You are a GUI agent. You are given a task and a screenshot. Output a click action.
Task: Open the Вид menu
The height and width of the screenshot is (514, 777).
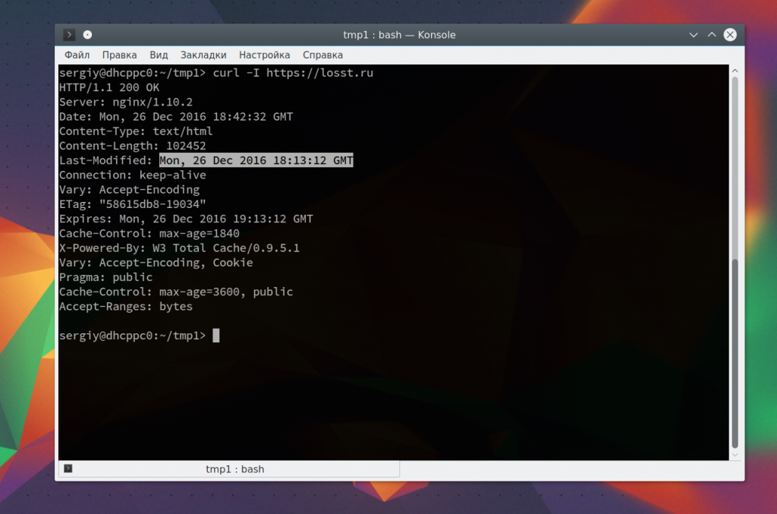click(x=159, y=55)
